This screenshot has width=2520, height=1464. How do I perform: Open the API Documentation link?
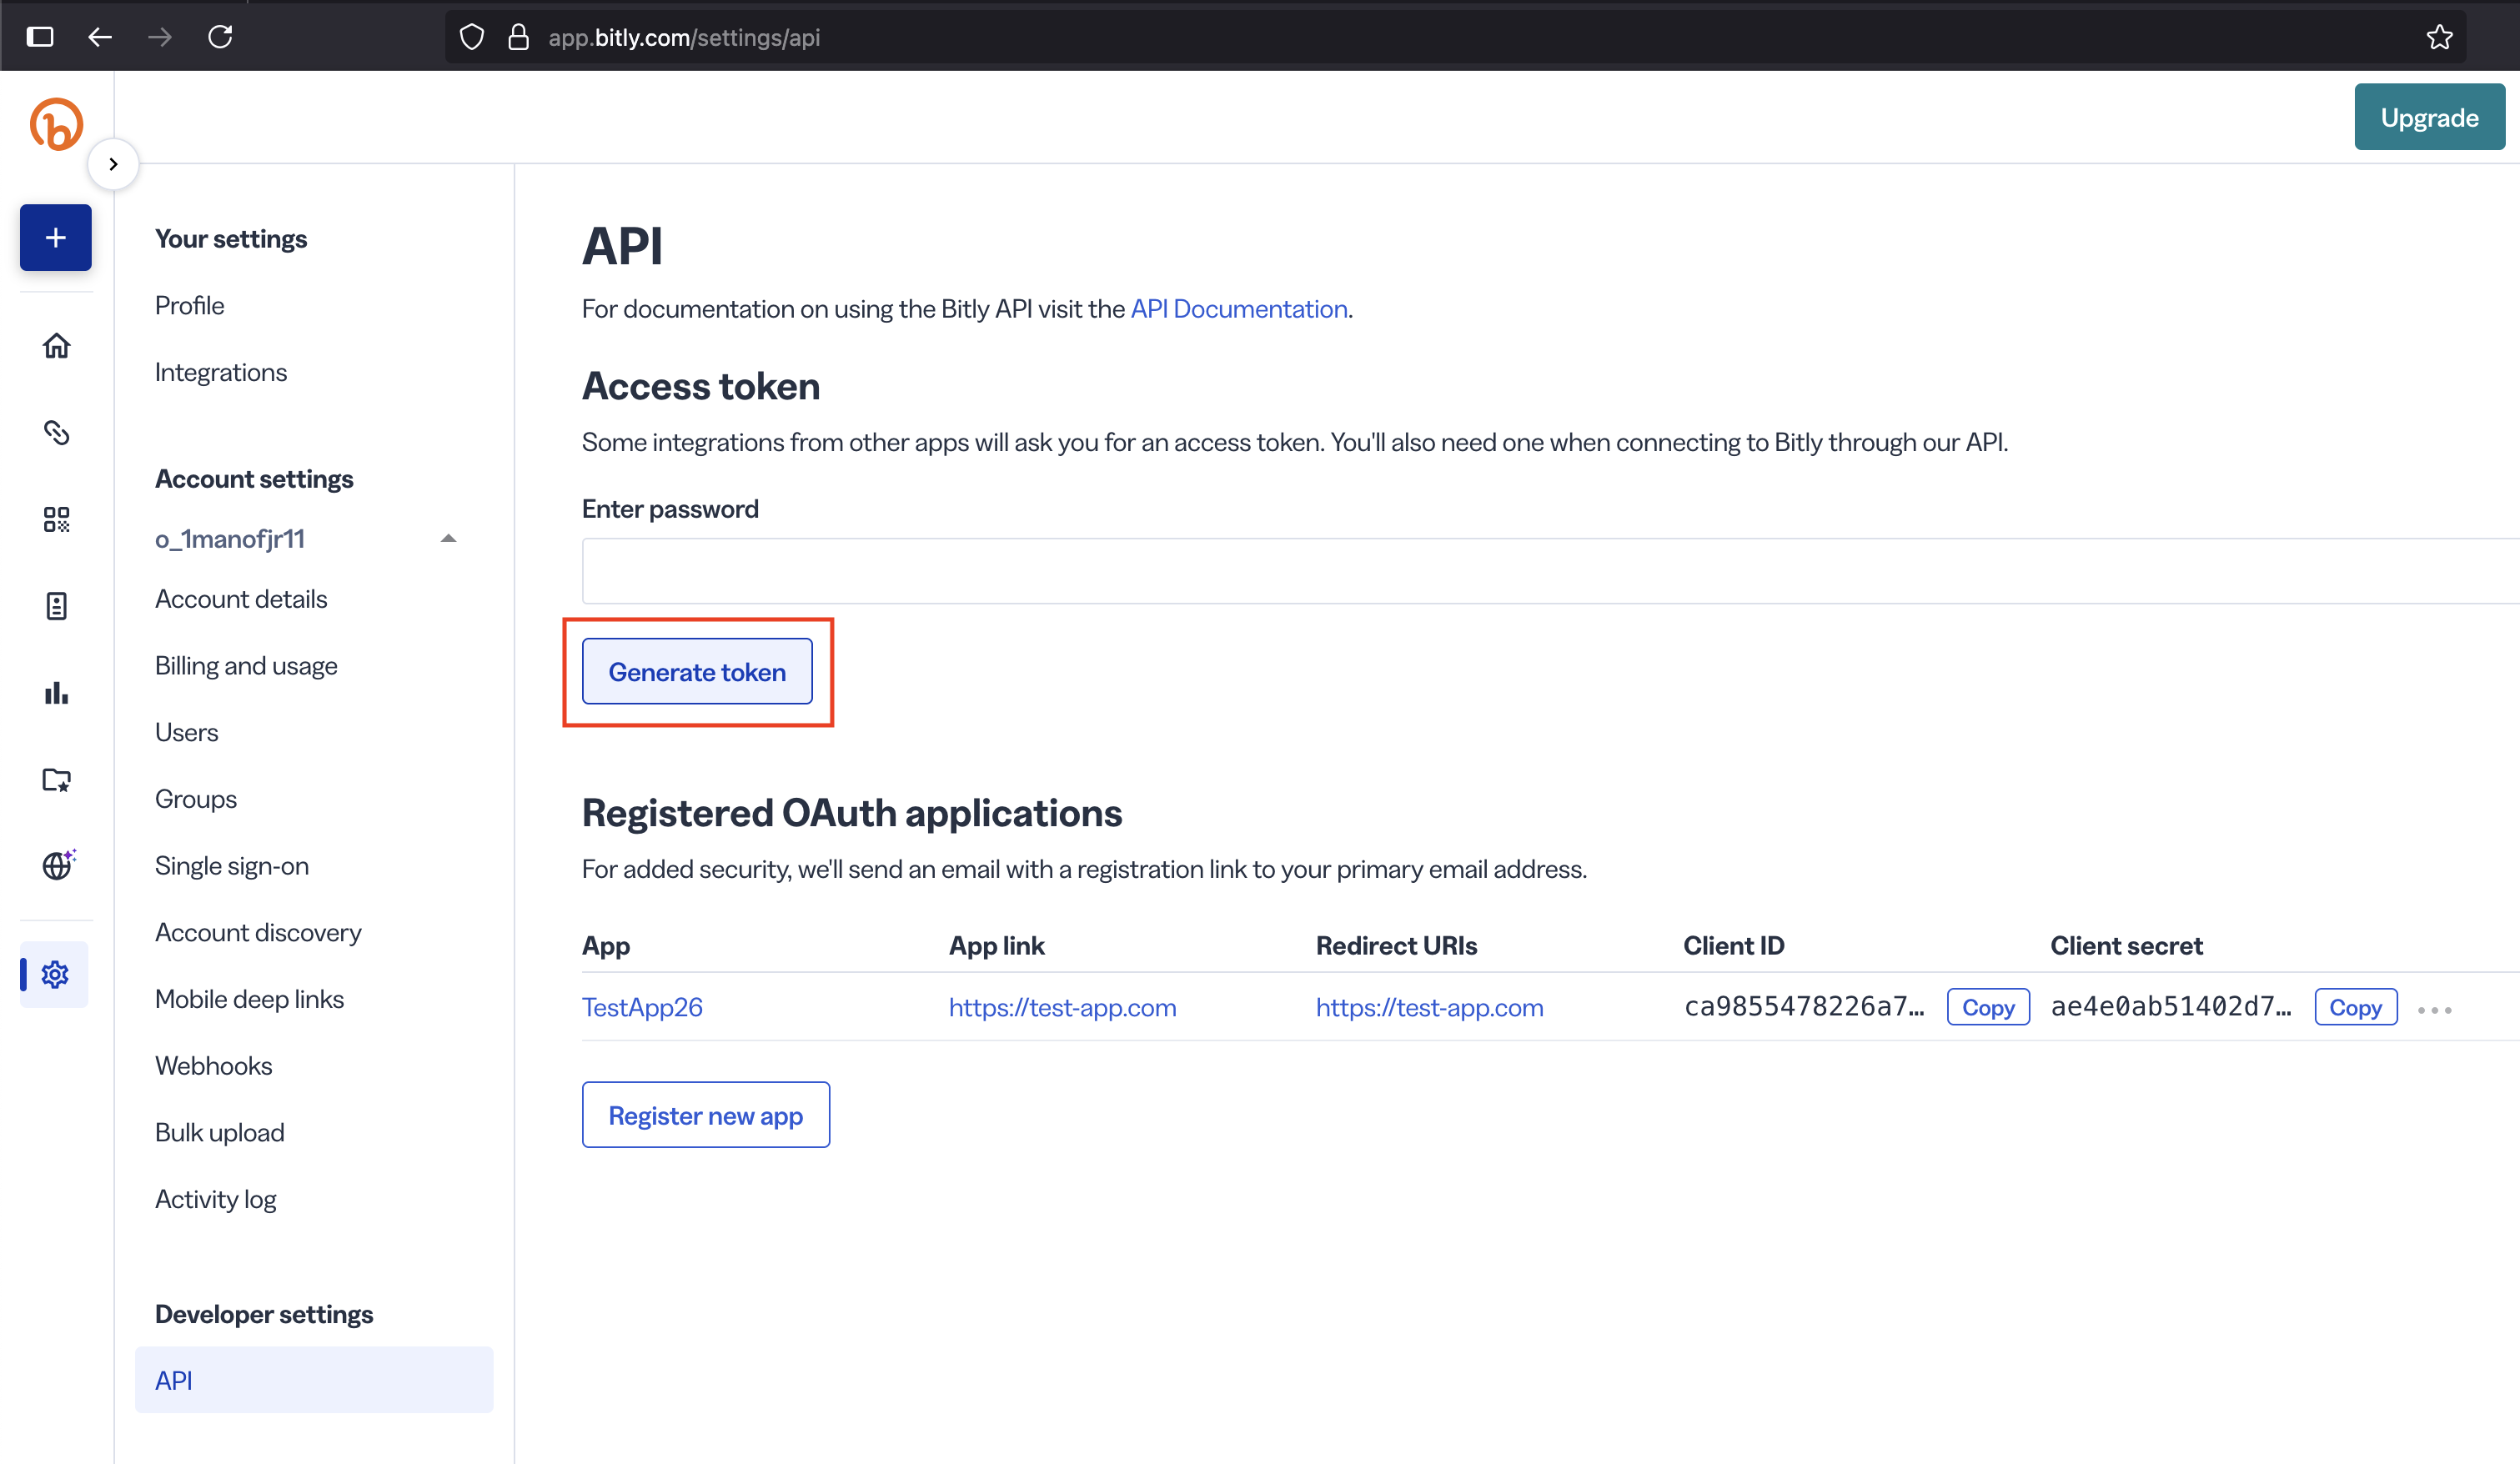tap(1239, 308)
